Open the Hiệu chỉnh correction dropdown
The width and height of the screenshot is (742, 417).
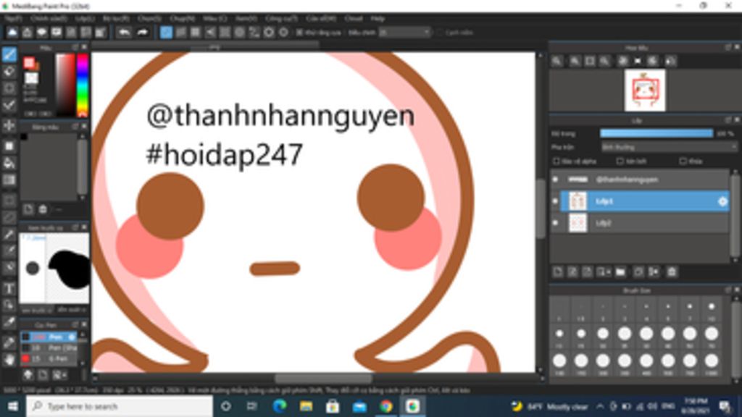(405, 33)
